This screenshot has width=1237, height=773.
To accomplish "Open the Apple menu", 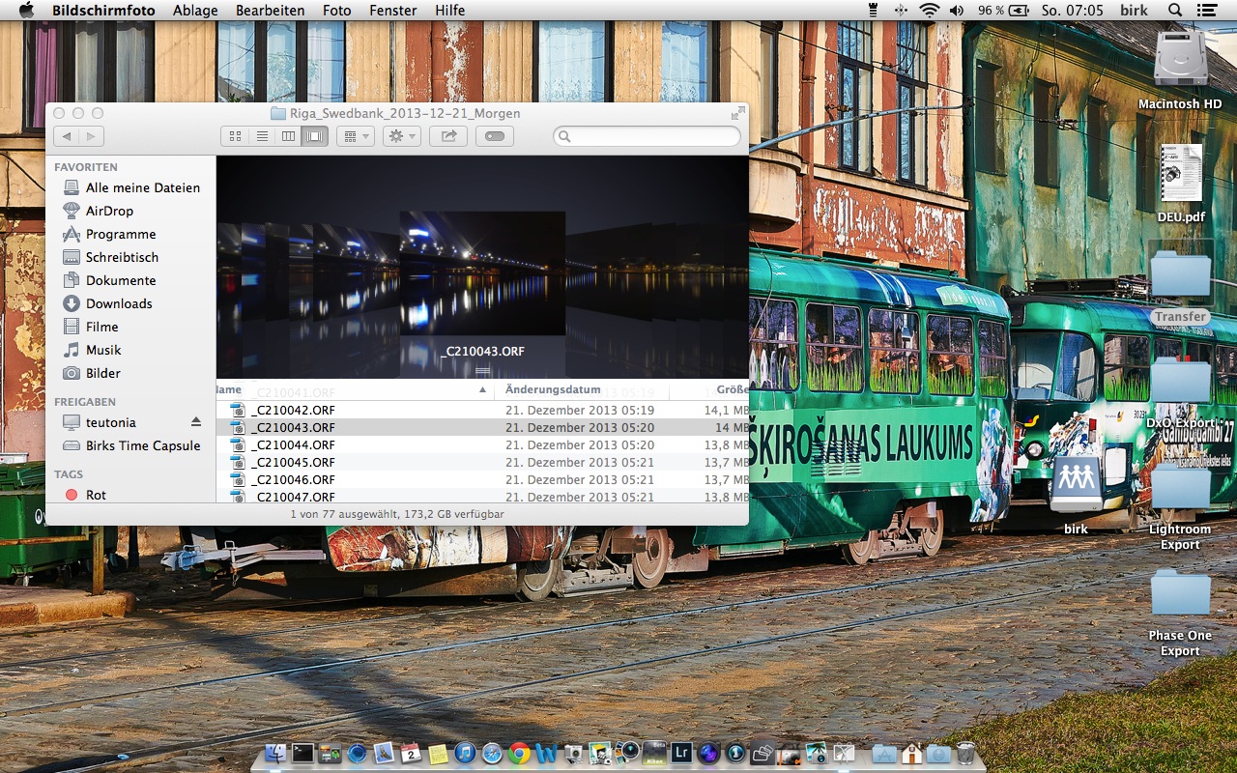I will pos(26,11).
